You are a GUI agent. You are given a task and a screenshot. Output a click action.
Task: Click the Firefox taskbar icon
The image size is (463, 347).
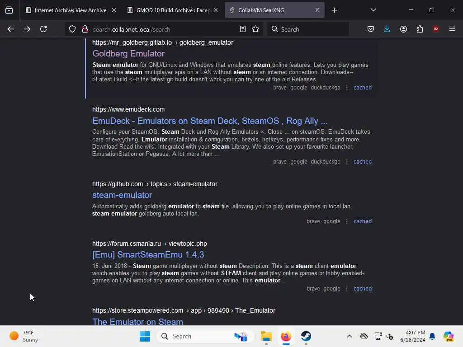coord(286,336)
